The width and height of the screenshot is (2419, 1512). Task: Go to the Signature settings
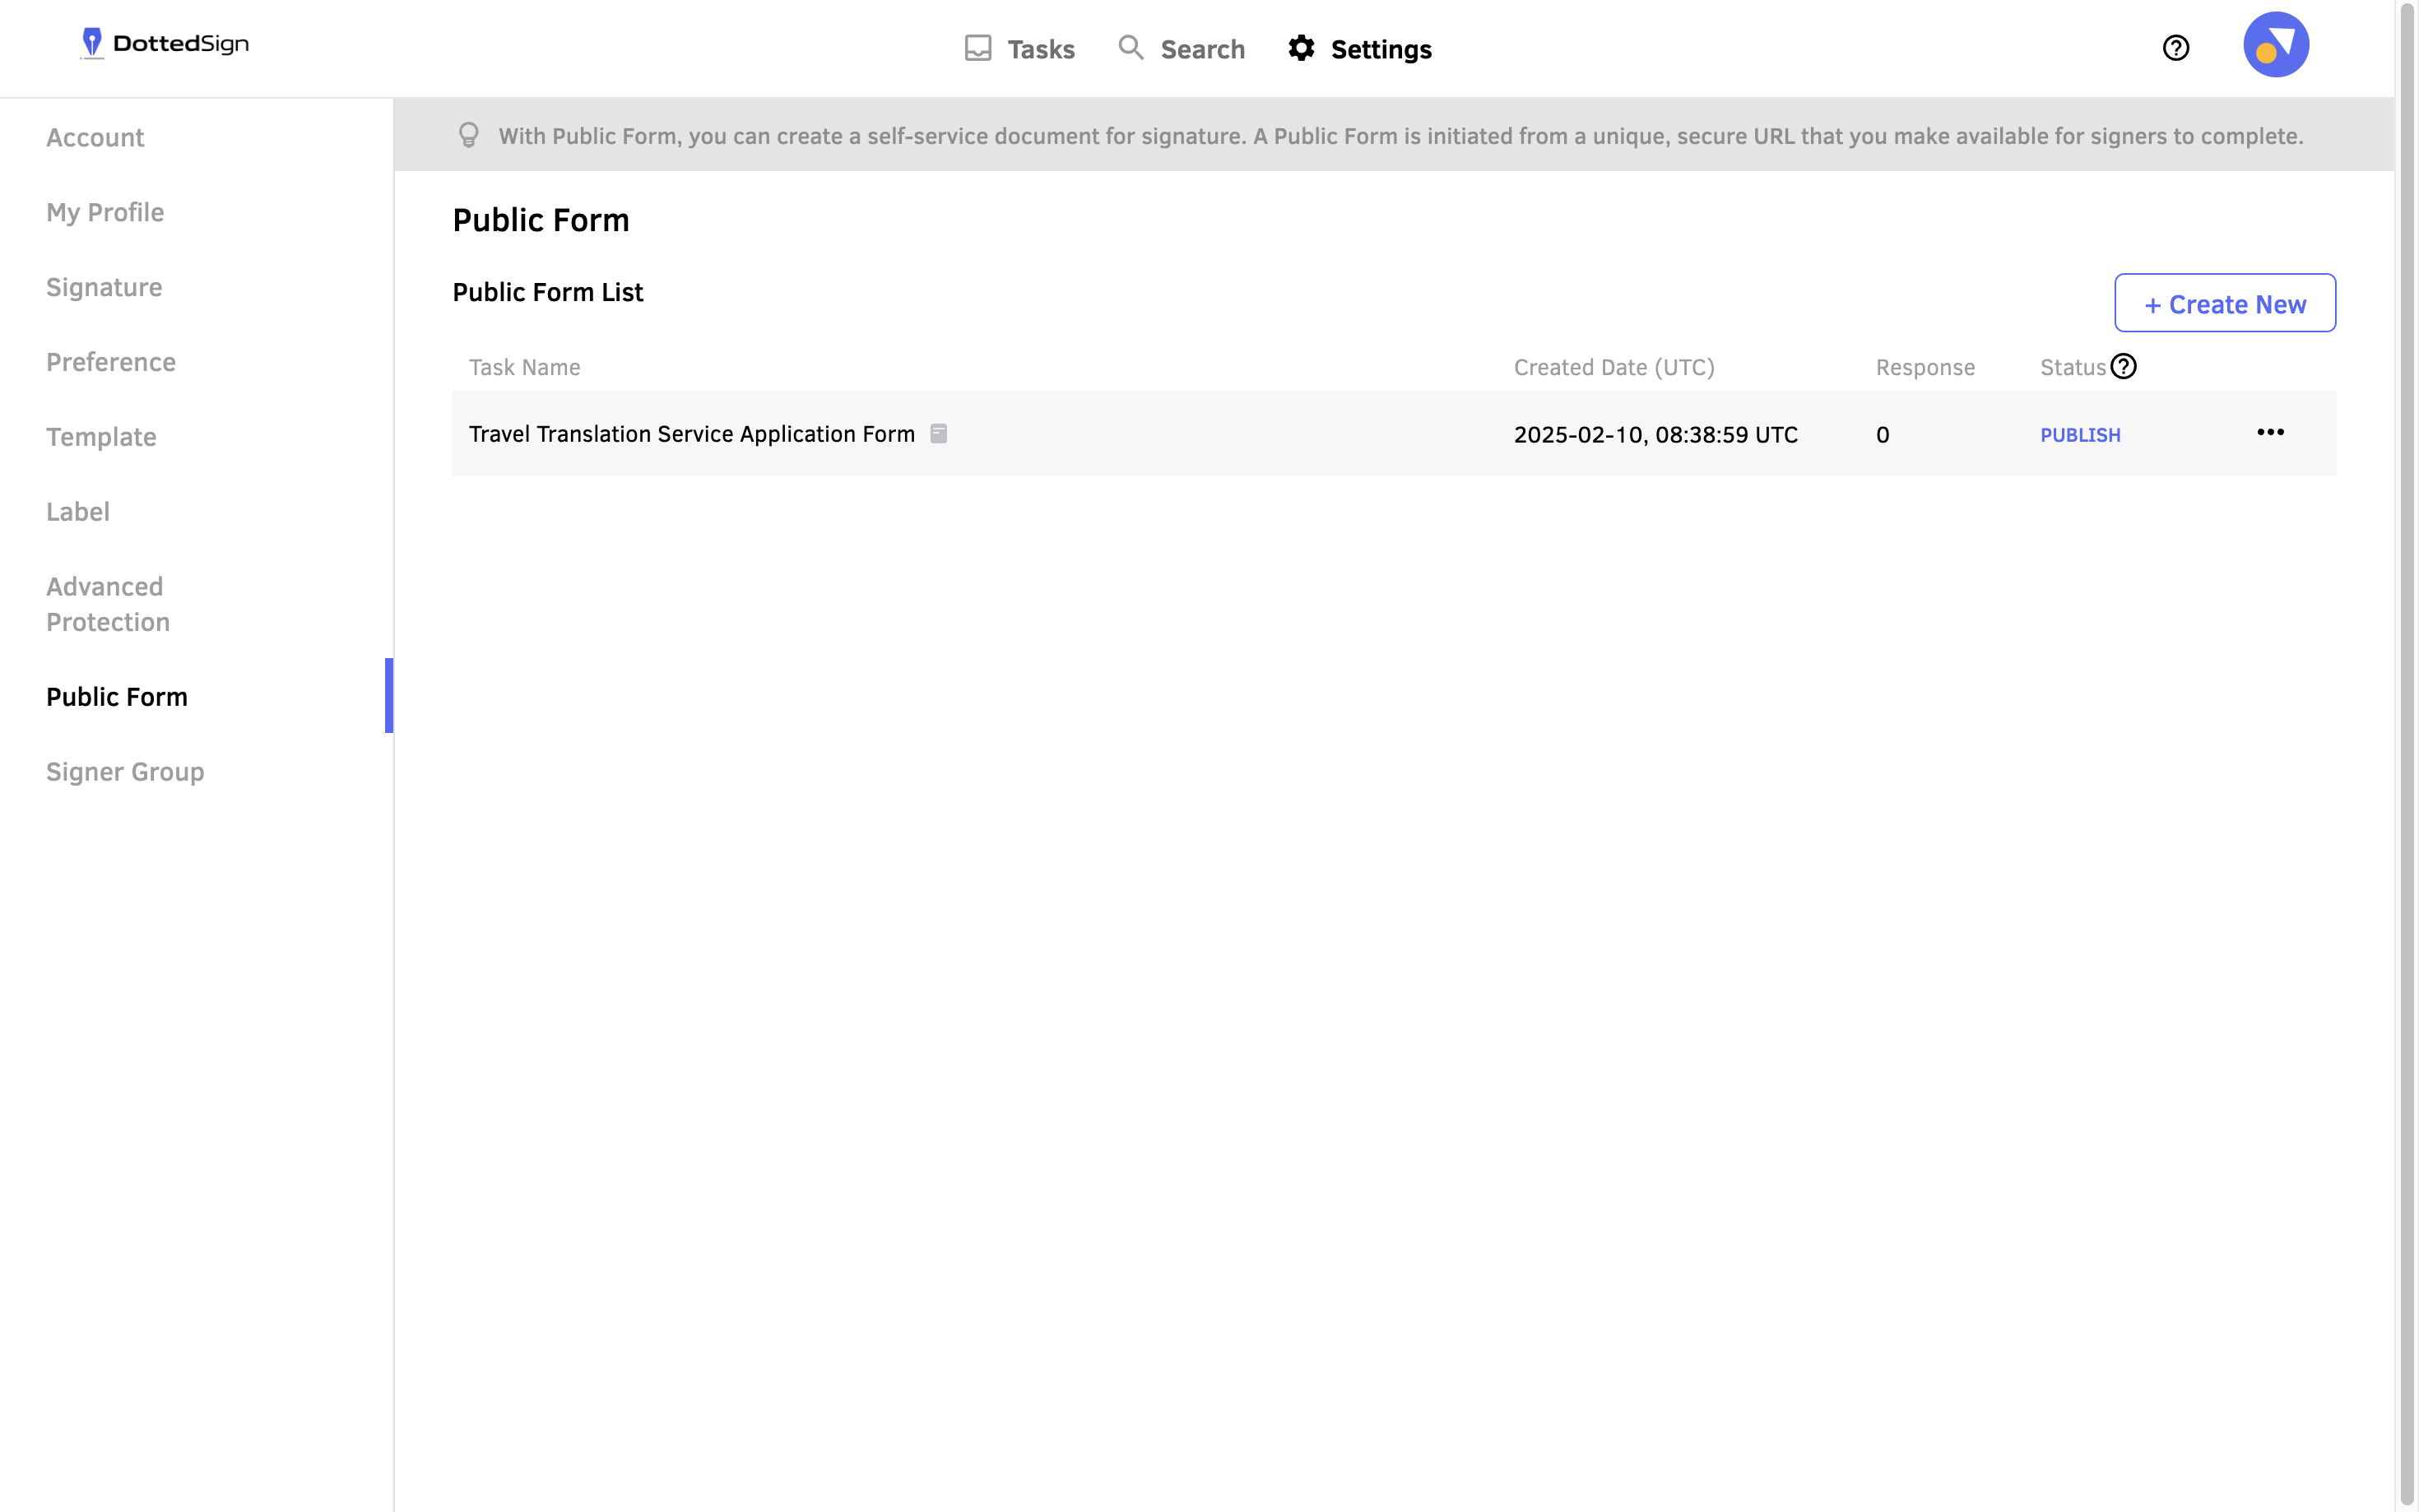pyautogui.click(x=104, y=287)
